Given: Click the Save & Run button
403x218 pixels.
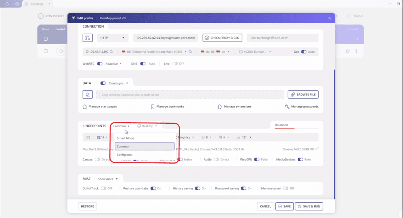Looking at the screenshot, I should (x=309, y=206).
